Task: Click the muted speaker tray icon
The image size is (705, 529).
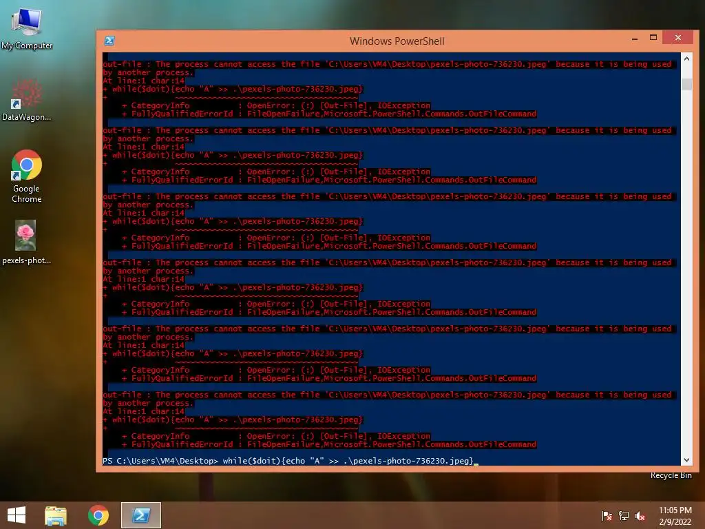Action: pyautogui.click(x=640, y=516)
